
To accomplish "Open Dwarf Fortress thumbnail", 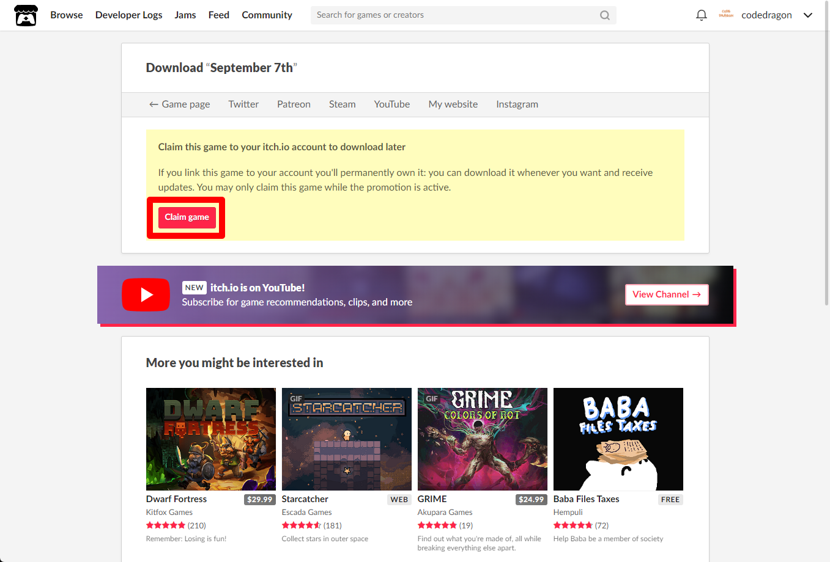I will [211, 439].
